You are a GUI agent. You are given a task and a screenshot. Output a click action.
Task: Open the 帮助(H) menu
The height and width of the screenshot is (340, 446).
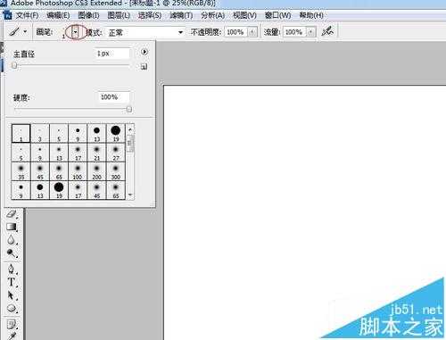point(311,15)
